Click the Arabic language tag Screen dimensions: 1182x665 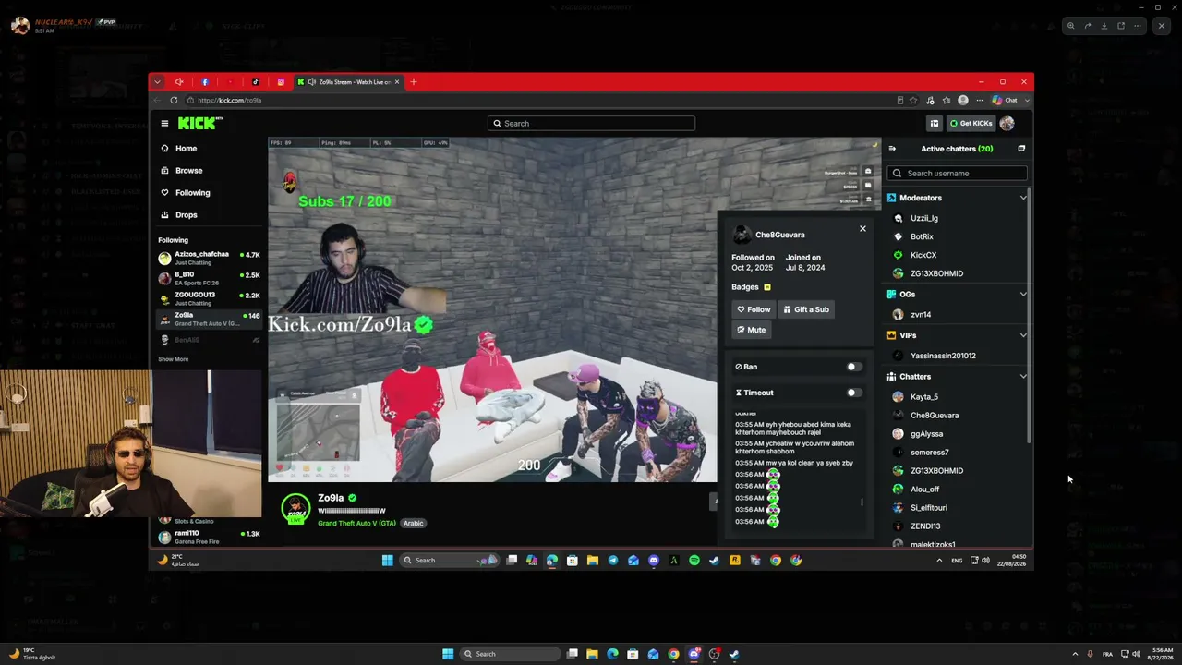pos(413,524)
